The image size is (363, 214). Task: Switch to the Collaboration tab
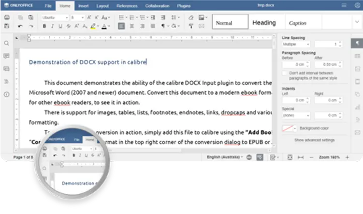157,6
